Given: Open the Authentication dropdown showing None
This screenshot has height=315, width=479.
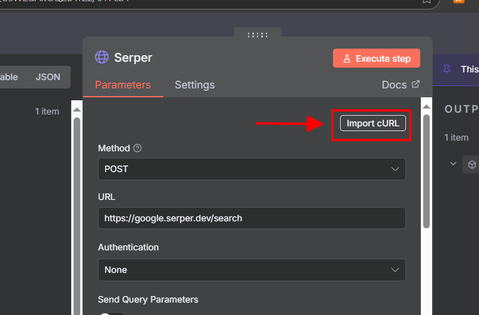Looking at the screenshot, I should pyautogui.click(x=252, y=270).
